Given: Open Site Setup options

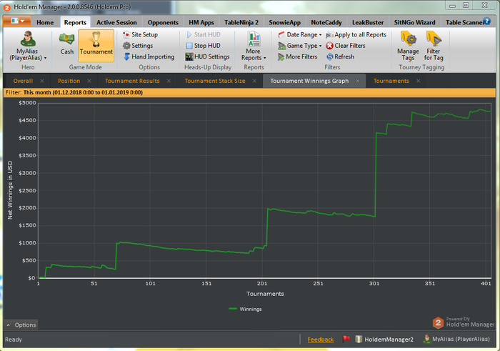Looking at the screenshot, I should [x=141, y=34].
